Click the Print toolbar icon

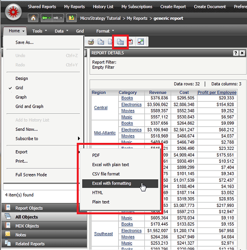[91, 42]
